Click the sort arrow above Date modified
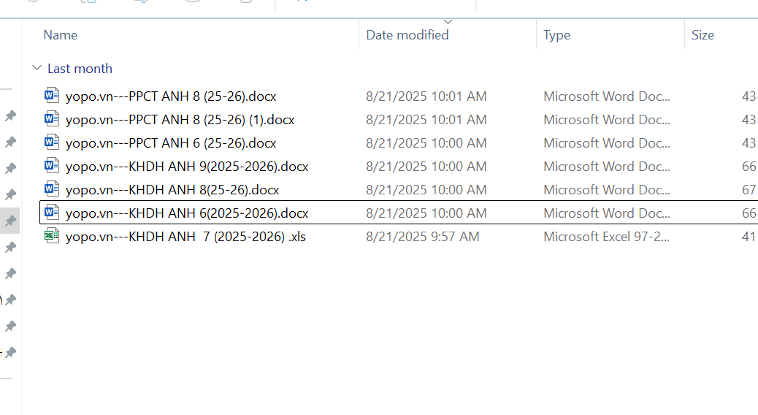The width and height of the screenshot is (758, 415). click(448, 22)
